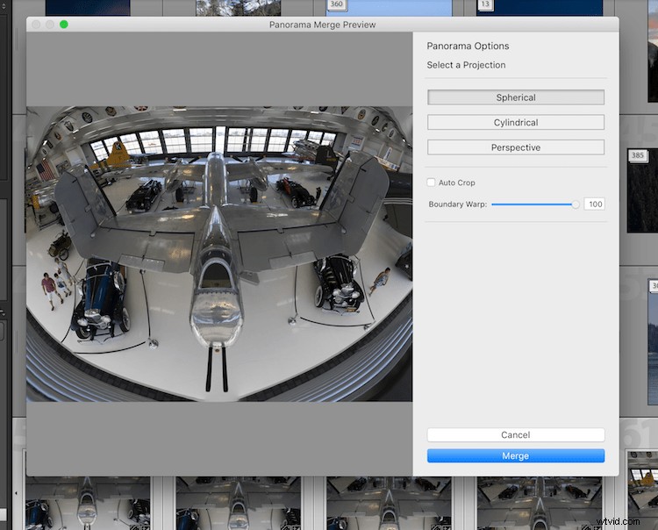The image size is (658, 530).
Task: Select the Spherical projection
Action: 515,97
